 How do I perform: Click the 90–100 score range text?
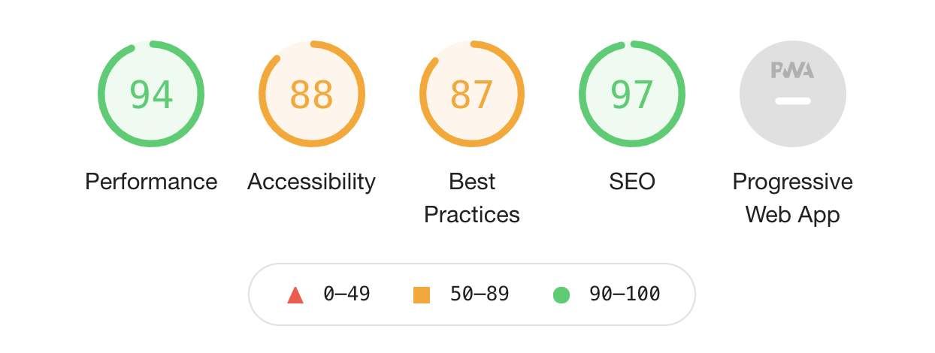coord(625,294)
